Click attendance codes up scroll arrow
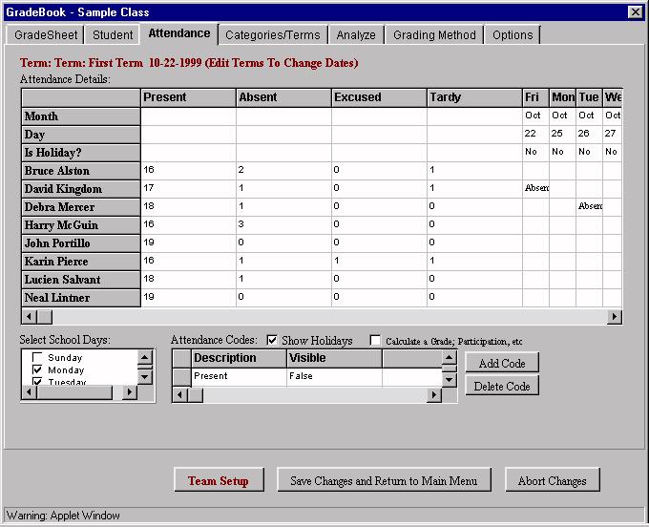Viewport: 649px width, 527px height. (450, 357)
